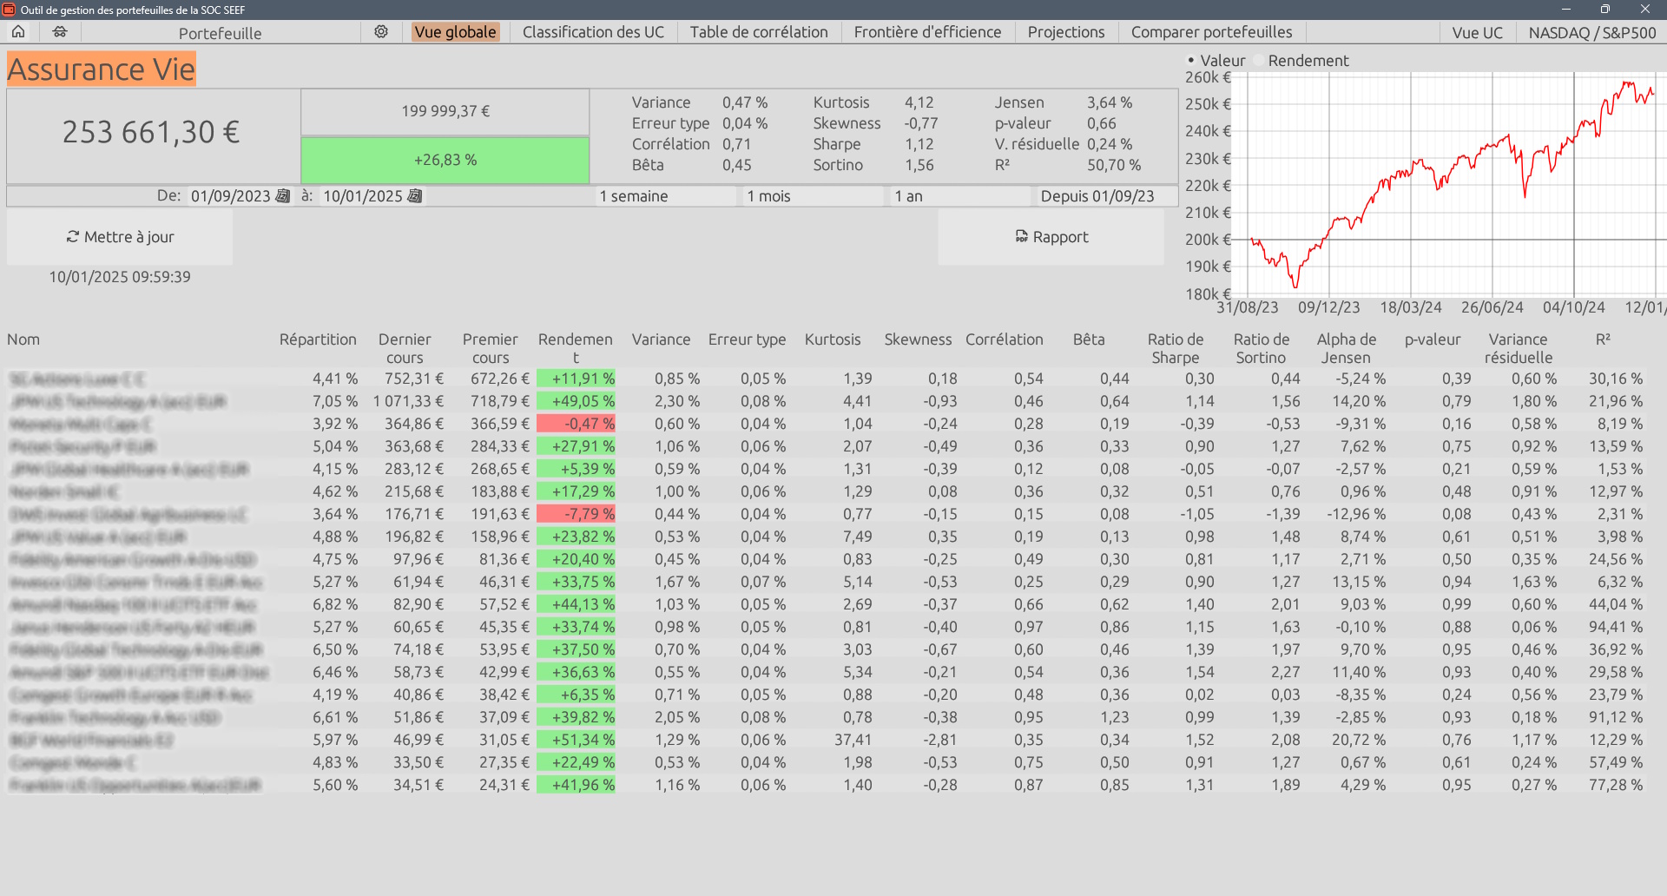Open the Frontière d'efficience tab
Viewport: 1667px width, 896px height.
[x=927, y=32]
